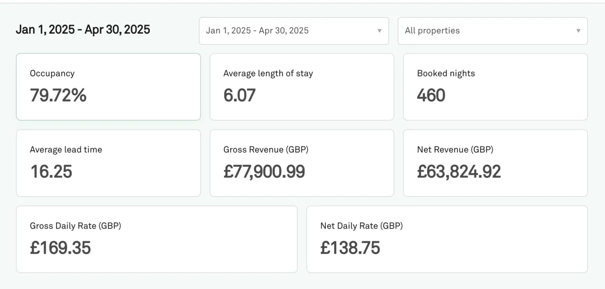Viewport: 605px width, 289px height.
Task: Select the £169.35 gross daily rate figure
Action: 60,248
